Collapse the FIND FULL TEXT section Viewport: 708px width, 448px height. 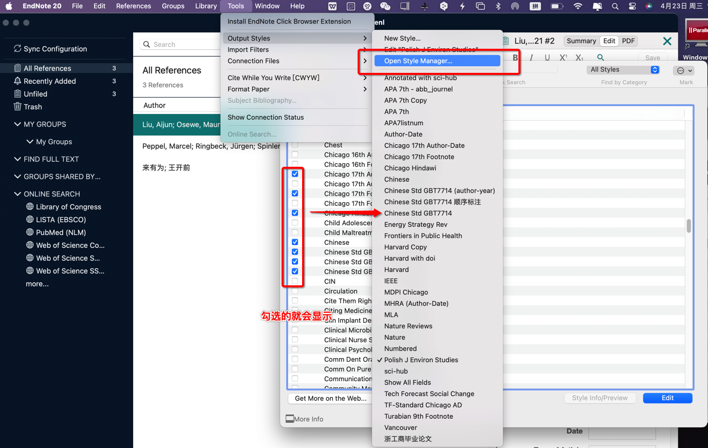point(17,159)
